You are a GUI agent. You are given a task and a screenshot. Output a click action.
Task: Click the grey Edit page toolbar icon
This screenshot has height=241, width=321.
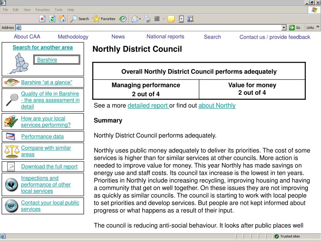157,19
